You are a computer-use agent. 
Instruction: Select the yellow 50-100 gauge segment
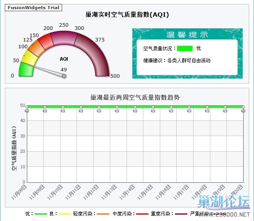[28, 58]
